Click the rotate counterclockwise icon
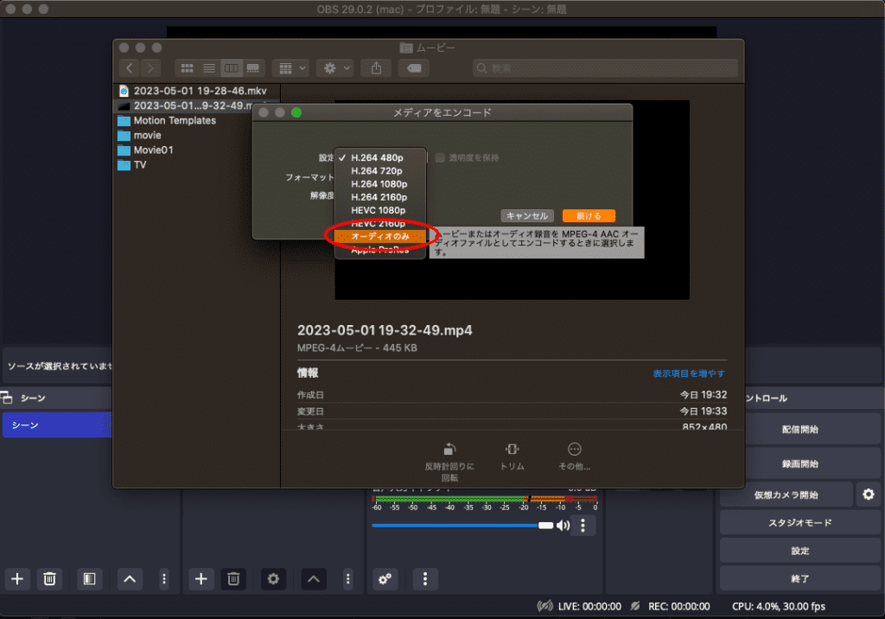The image size is (885, 619). 449,449
